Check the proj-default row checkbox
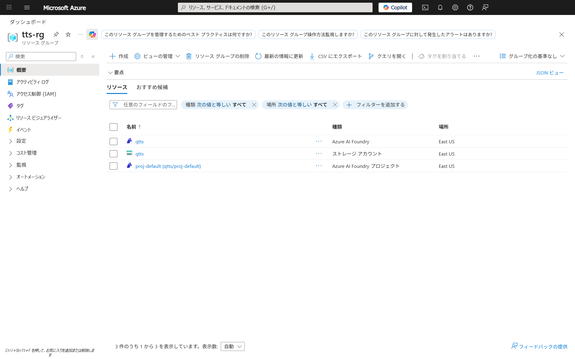Image resolution: width=575 pixels, height=359 pixels. click(114, 166)
